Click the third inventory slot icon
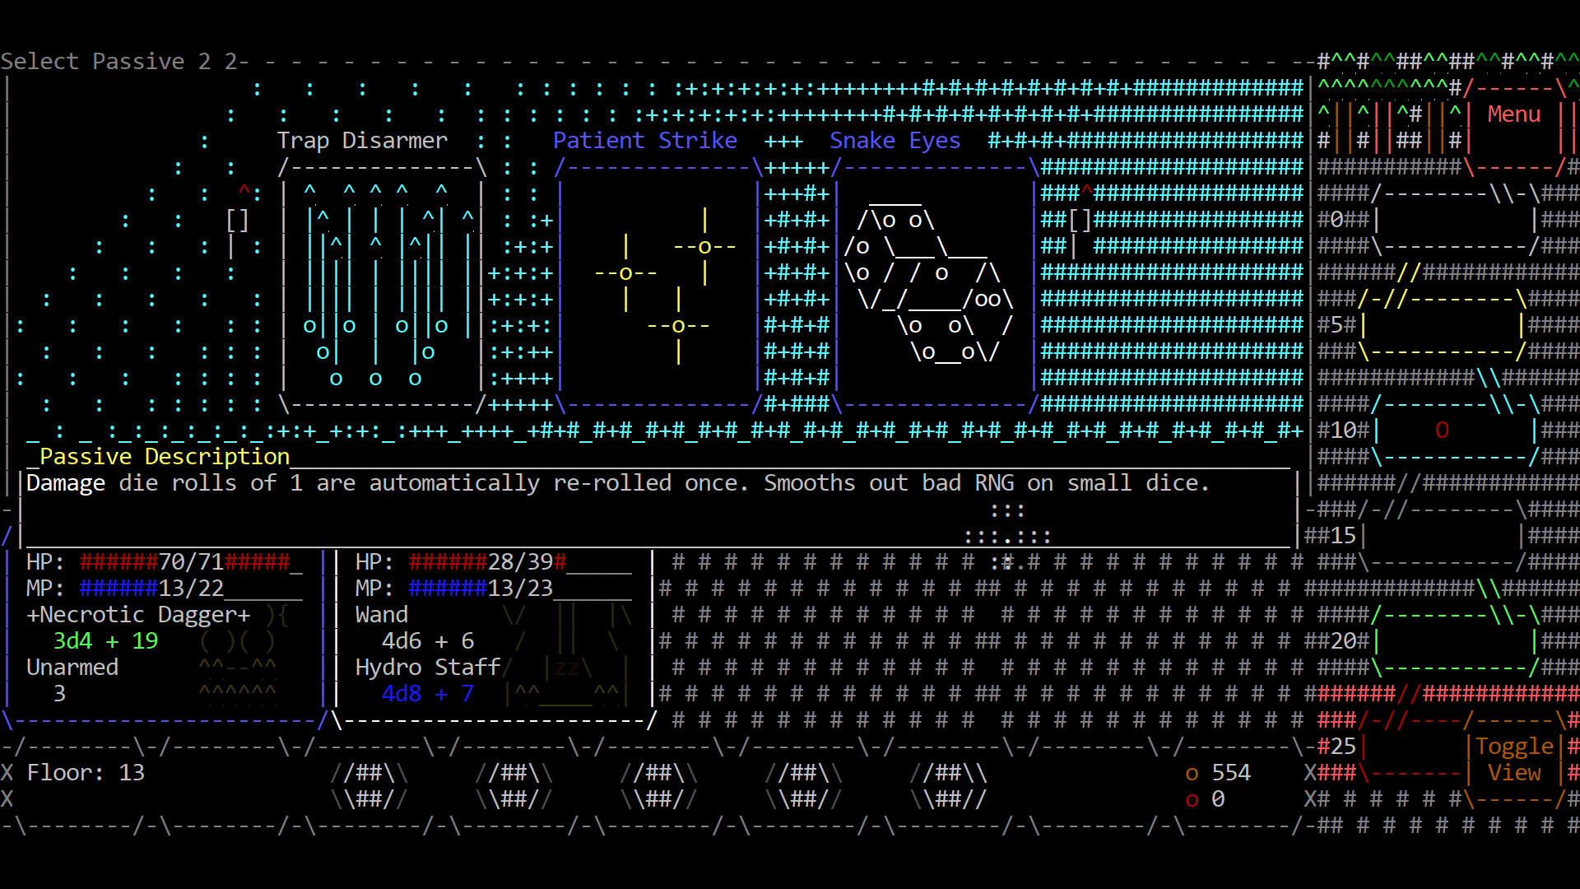 point(658,786)
